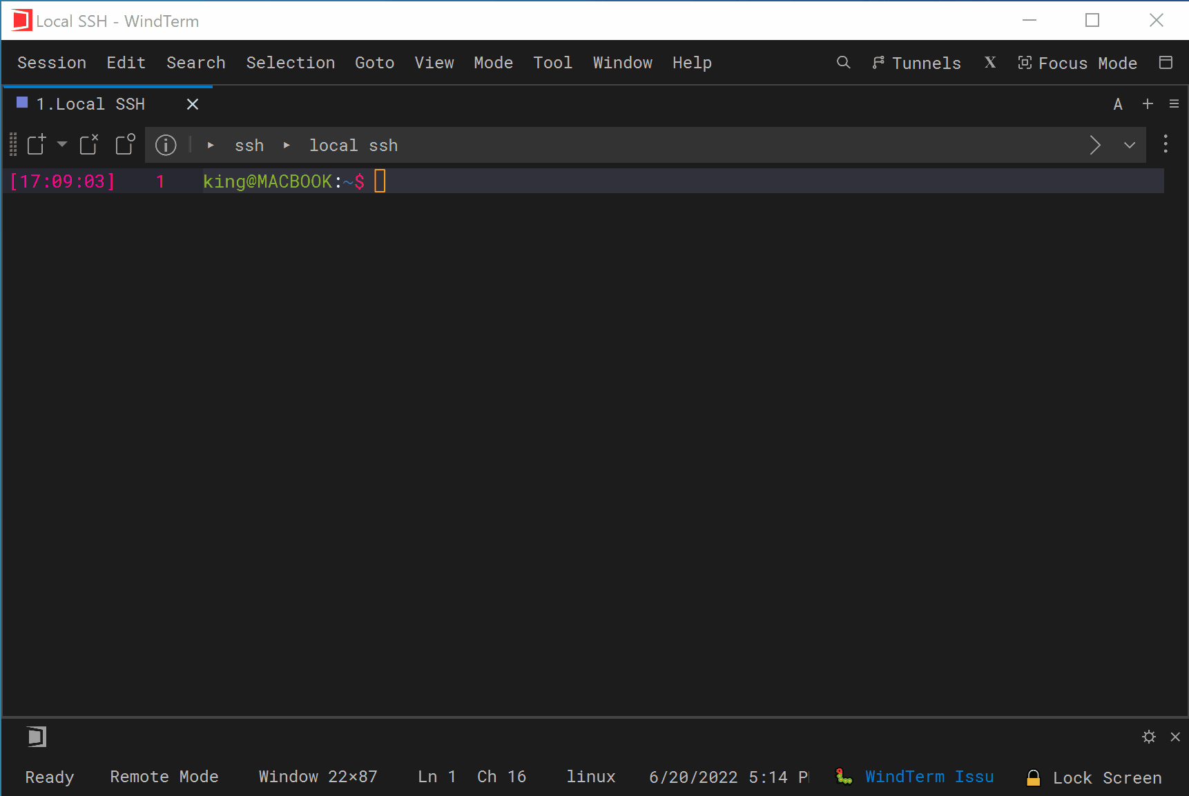
Task: Click the WindTerm app logo in title bar
Action: [x=22, y=21]
